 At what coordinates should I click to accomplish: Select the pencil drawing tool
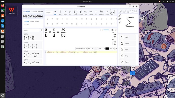coord(120,16)
